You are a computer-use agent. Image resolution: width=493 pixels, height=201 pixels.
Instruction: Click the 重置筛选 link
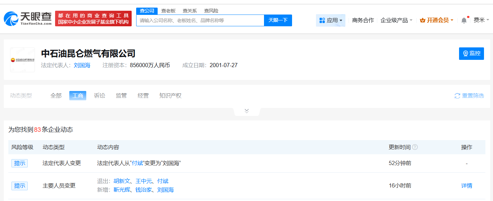473,96
